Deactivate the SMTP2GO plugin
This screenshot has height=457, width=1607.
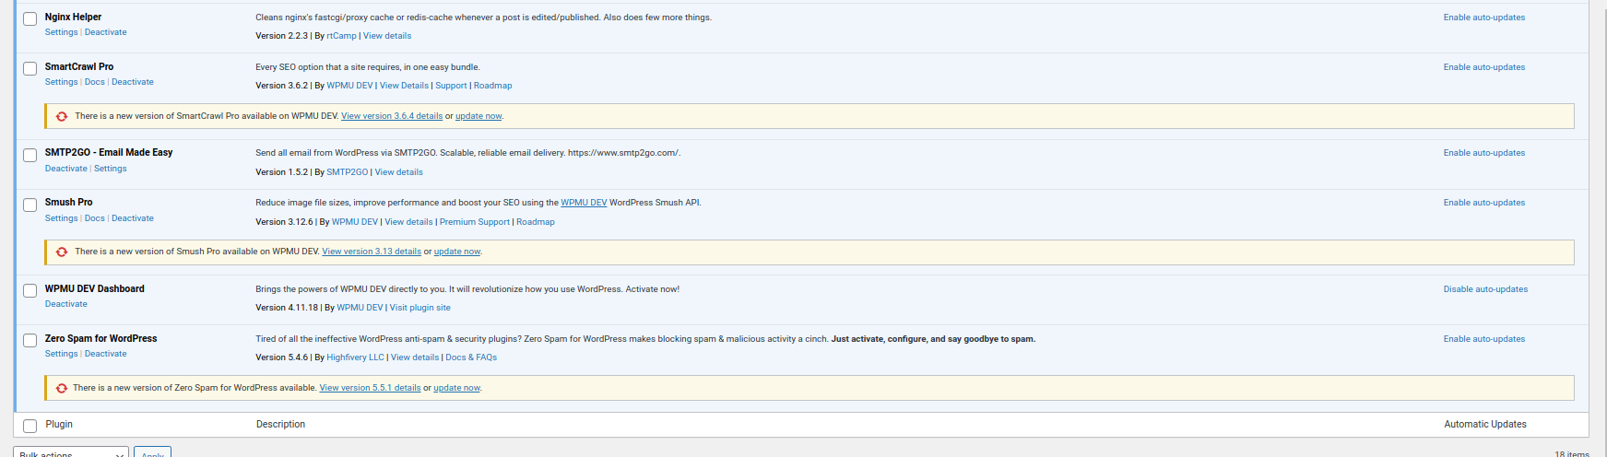(x=66, y=169)
